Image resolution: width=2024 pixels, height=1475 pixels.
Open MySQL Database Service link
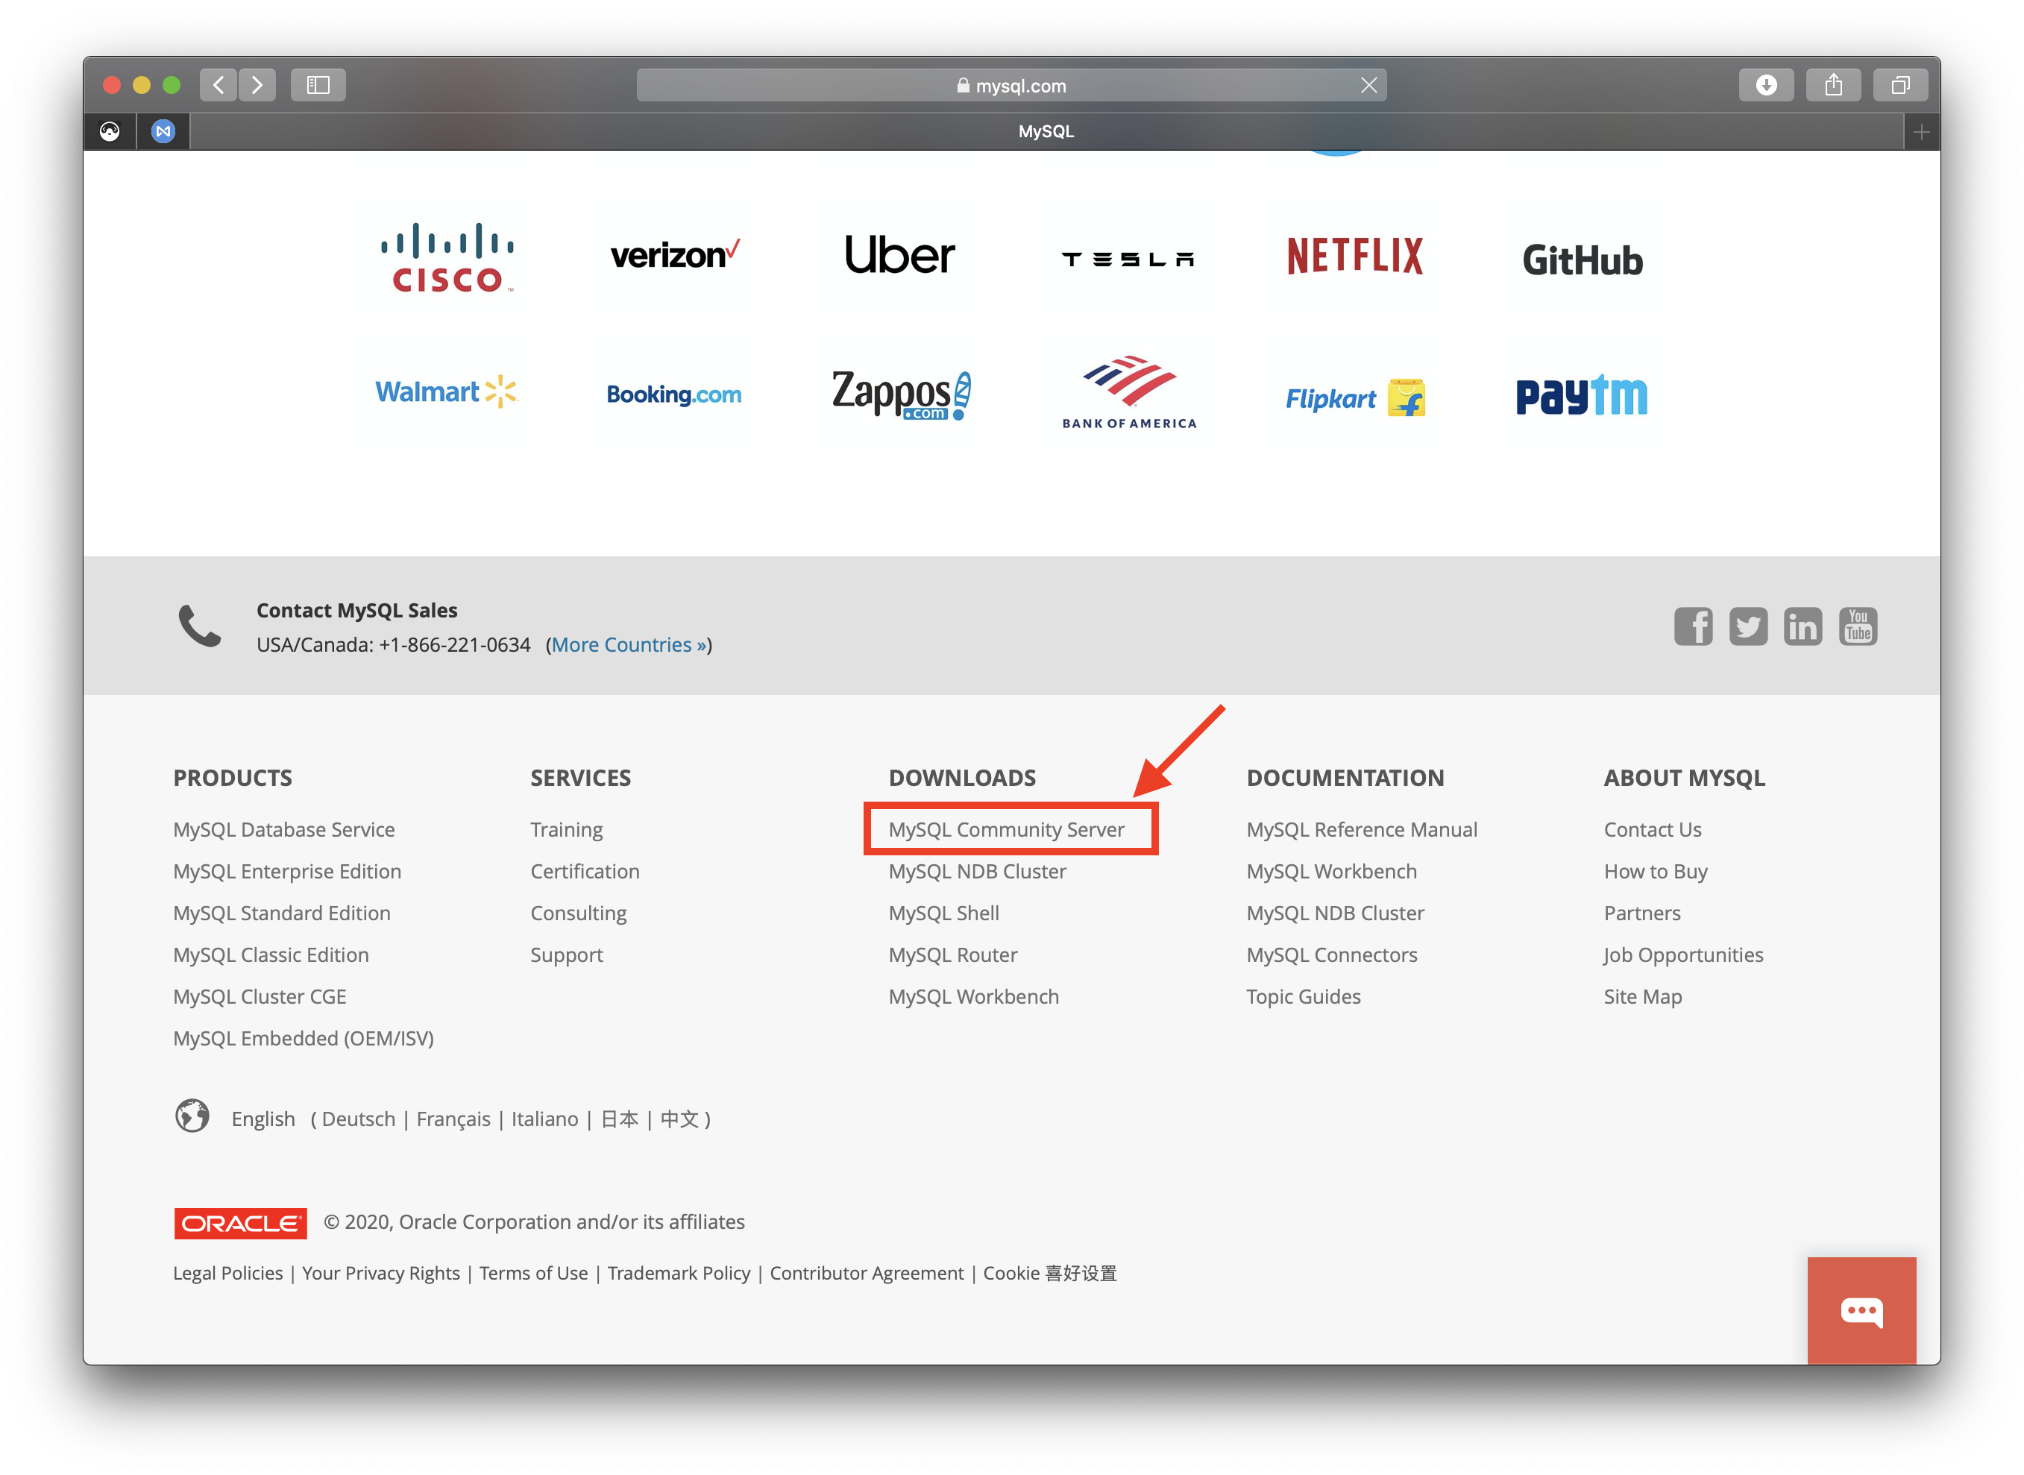pyautogui.click(x=284, y=829)
